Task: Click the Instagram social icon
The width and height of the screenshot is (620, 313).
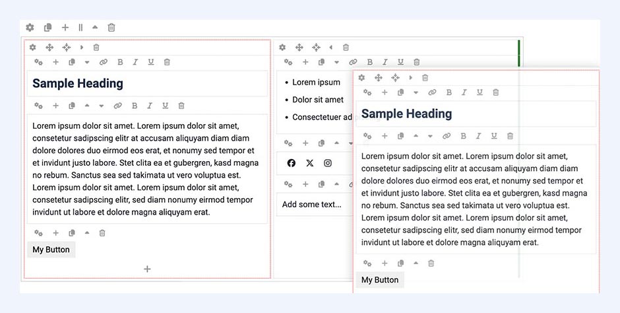Action: 328,163
